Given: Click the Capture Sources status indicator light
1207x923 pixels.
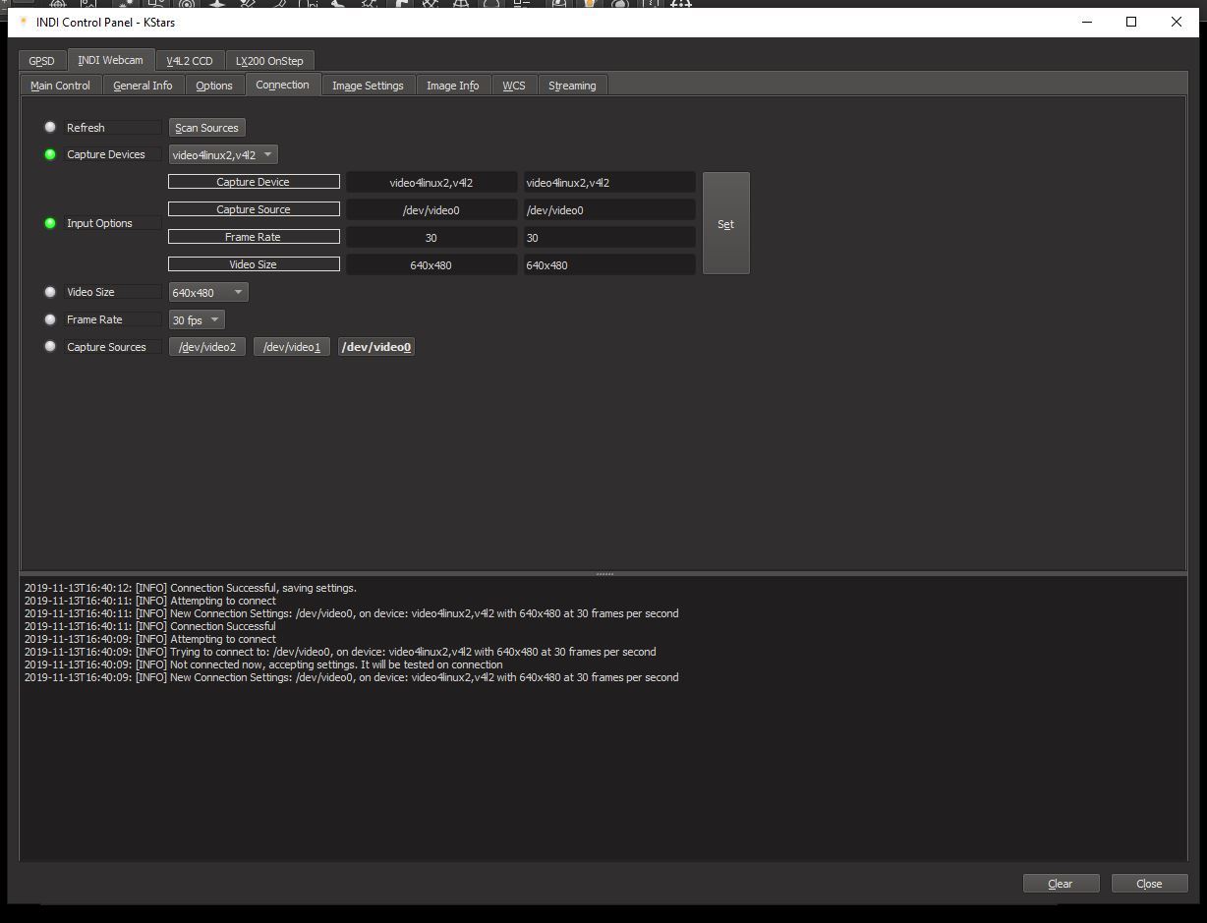Looking at the screenshot, I should point(50,347).
